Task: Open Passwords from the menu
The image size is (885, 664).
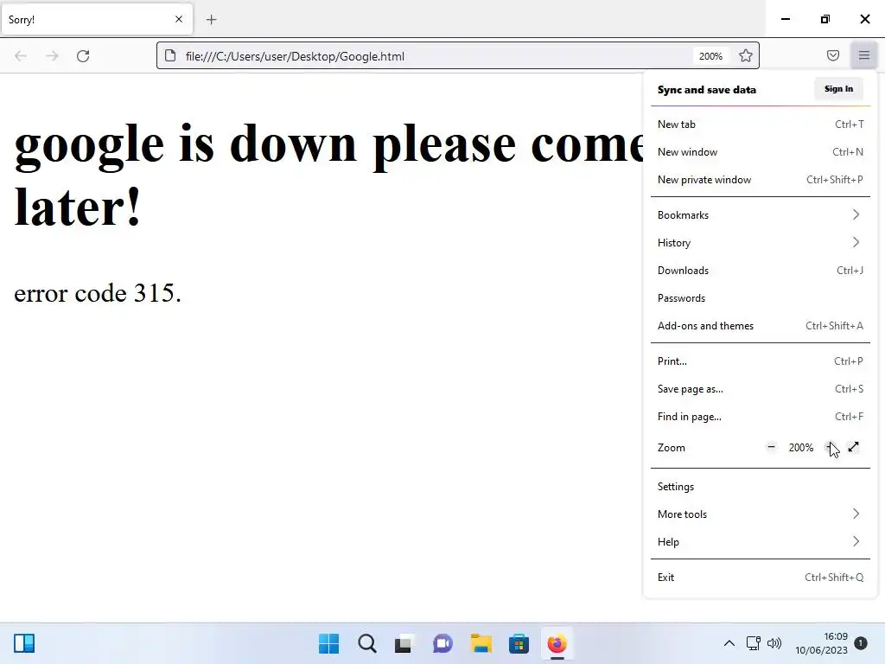Action: [x=761, y=298]
